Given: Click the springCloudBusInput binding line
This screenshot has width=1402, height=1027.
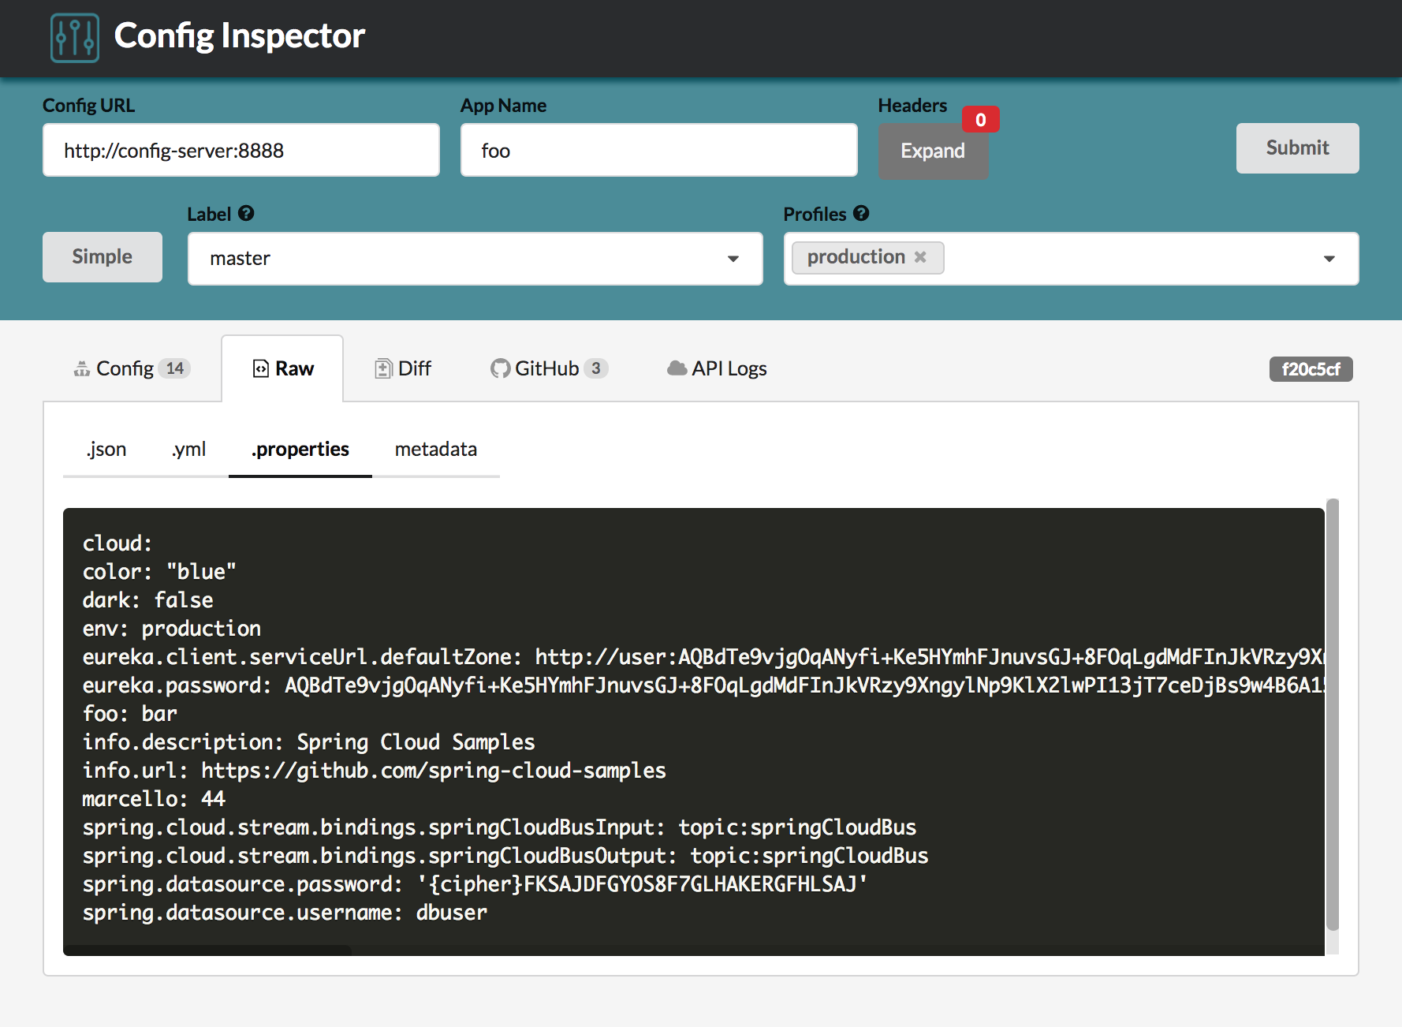Looking at the screenshot, I should pyautogui.click(x=500, y=827).
